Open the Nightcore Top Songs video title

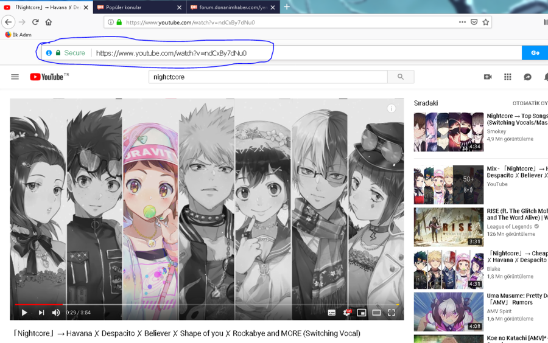pyautogui.click(x=517, y=119)
